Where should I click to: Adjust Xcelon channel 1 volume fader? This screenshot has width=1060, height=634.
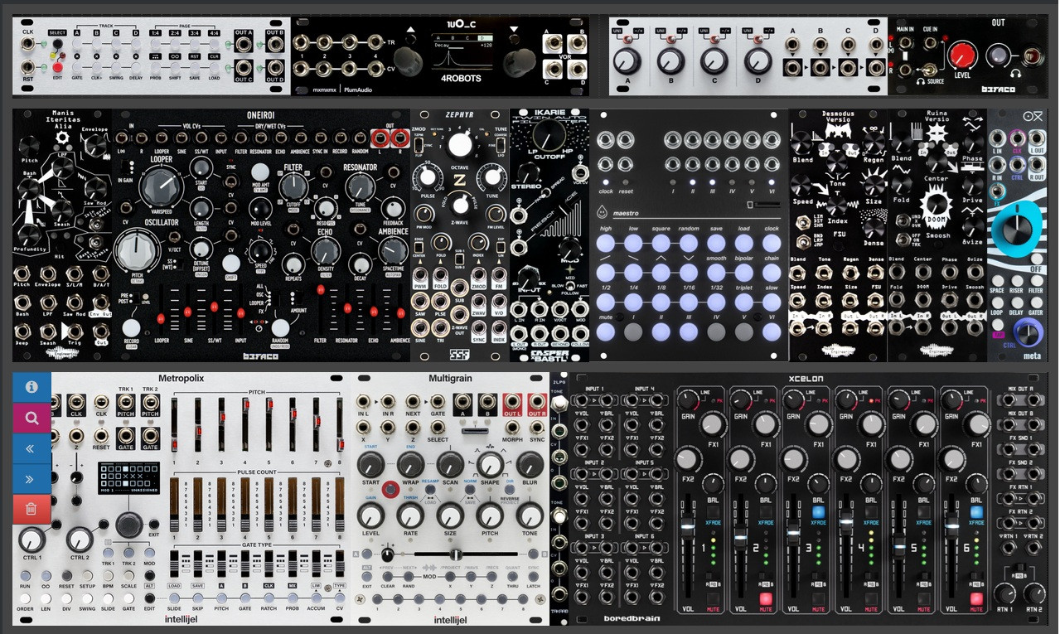[689, 528]
